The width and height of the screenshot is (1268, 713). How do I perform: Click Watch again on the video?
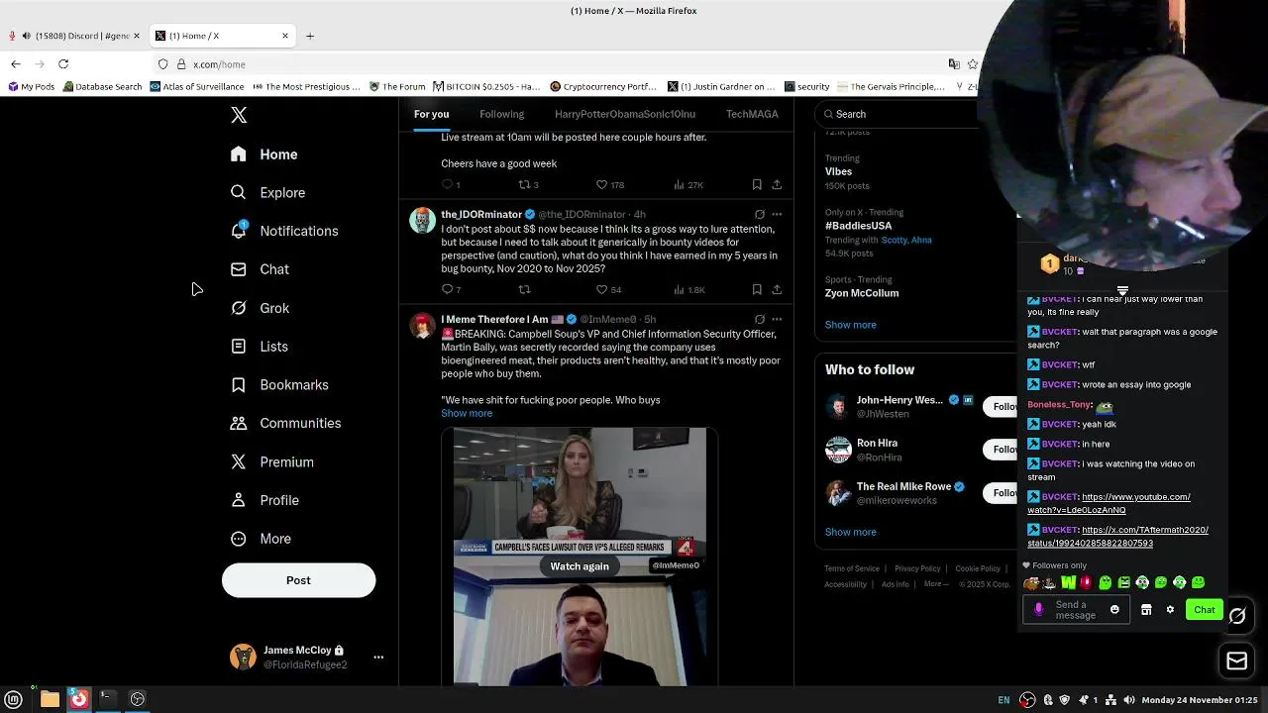pos(580,566)
